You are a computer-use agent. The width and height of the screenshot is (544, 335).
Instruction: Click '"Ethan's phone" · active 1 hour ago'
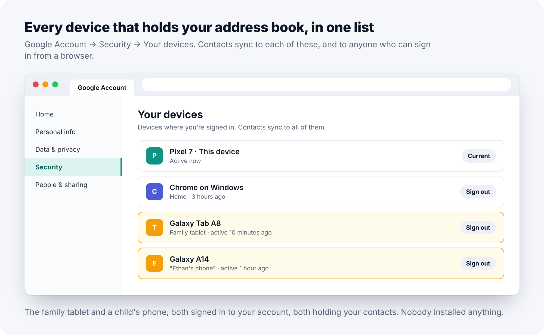(219, 268)
